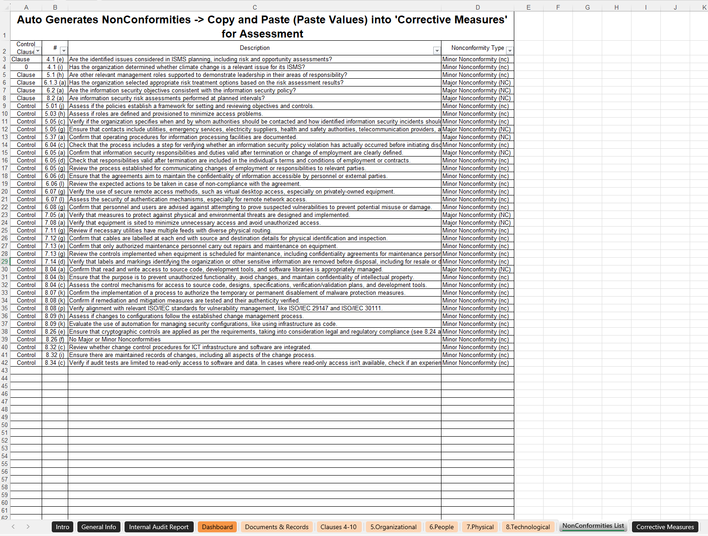Open the Corrective Measures sheet tab
The image size is (708, 536).
(x=665, y=527)
